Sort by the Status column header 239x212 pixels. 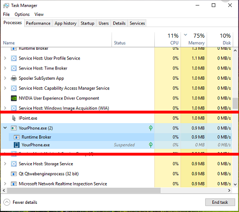(x=133, y=40)
